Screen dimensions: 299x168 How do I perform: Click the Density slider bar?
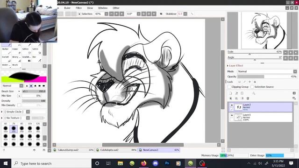click(34, 101)
